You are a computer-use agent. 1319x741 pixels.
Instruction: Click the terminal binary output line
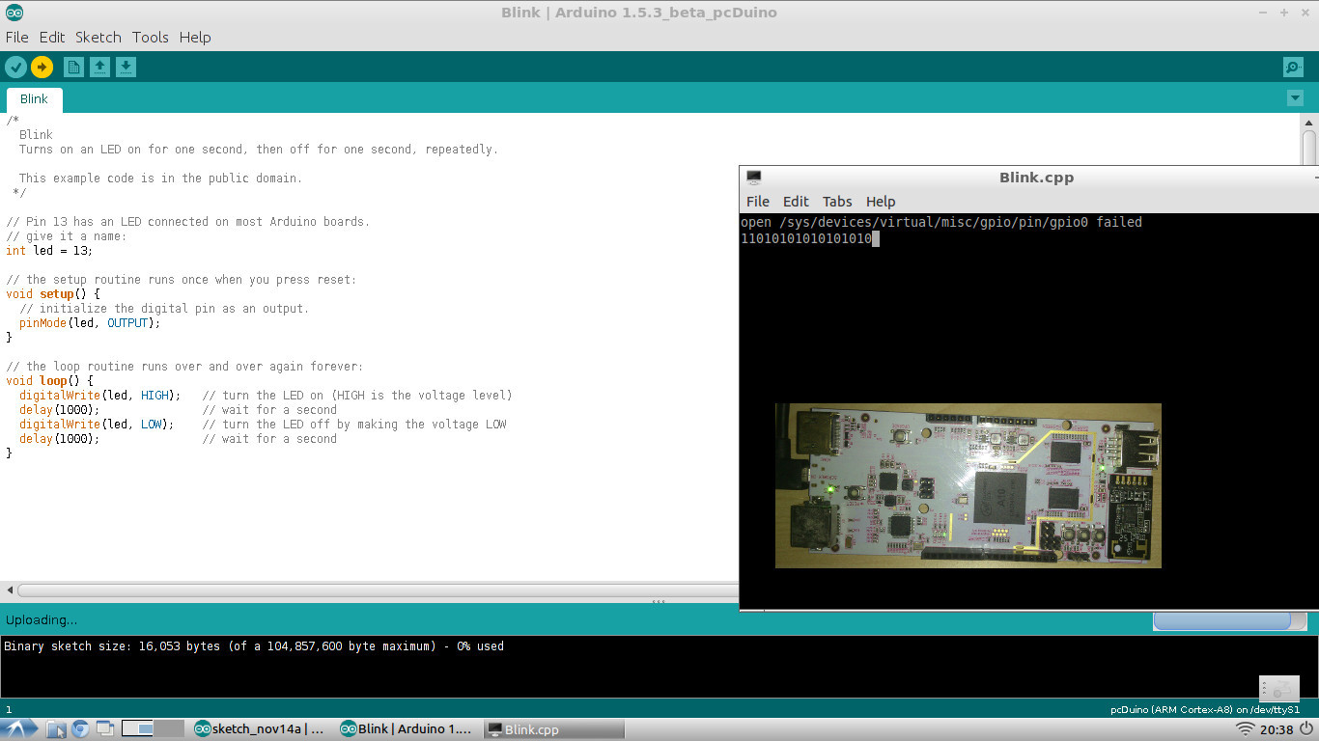(806, 239)
